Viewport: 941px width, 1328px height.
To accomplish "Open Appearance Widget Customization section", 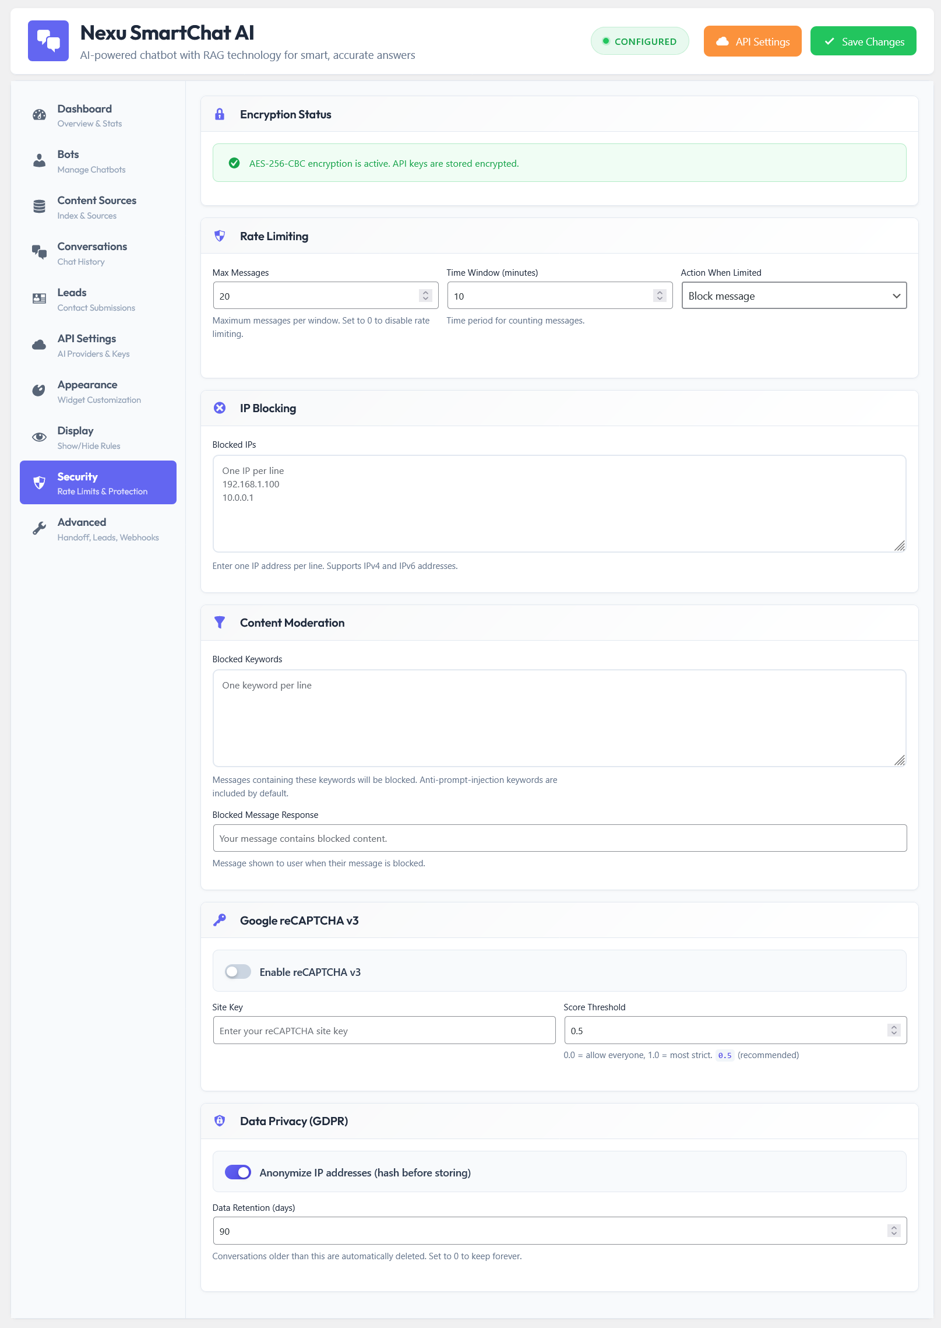I will click(98, 392).
